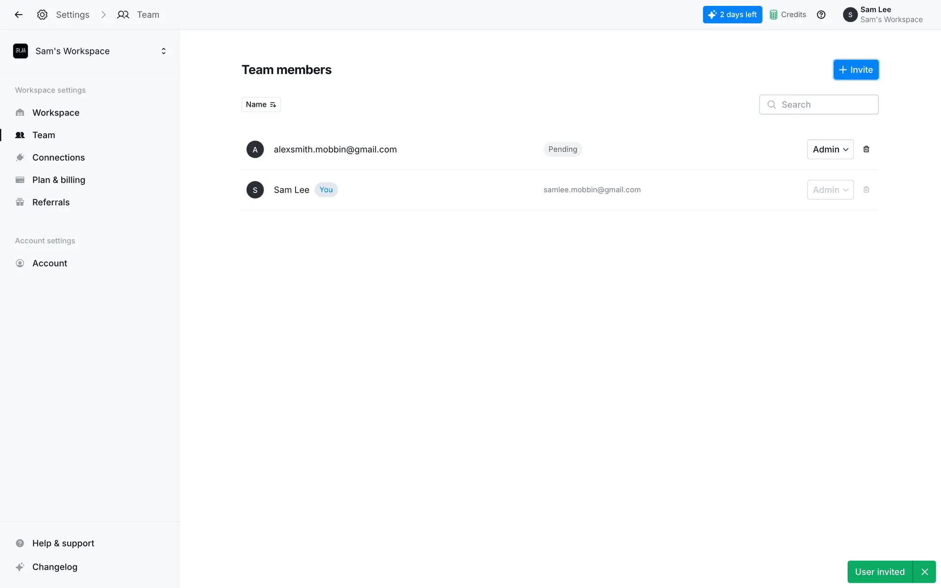Open Plan & billing page
The image size is (941, 588).
pyautogui.click(x=58, y=180)
